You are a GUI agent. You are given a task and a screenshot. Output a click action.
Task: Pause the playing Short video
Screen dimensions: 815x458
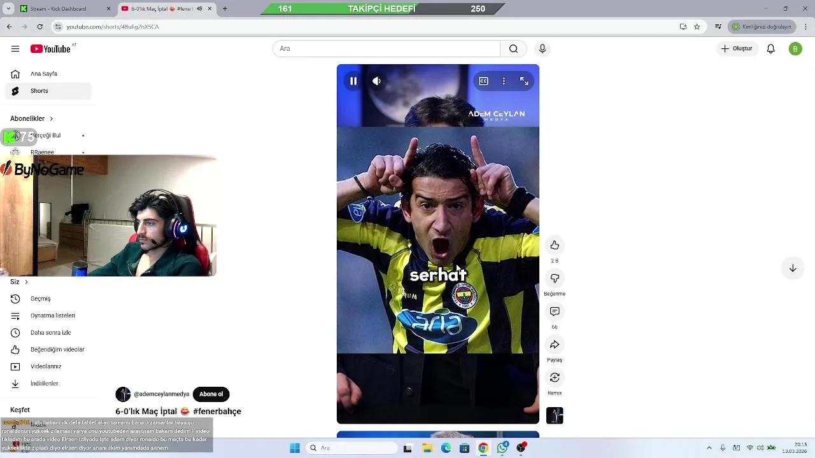[x=353, y=81]
